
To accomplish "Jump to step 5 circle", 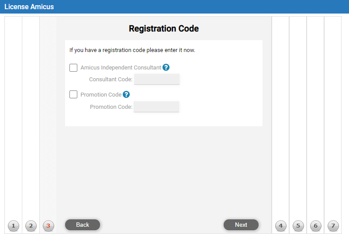I will [x=298, y=225].
